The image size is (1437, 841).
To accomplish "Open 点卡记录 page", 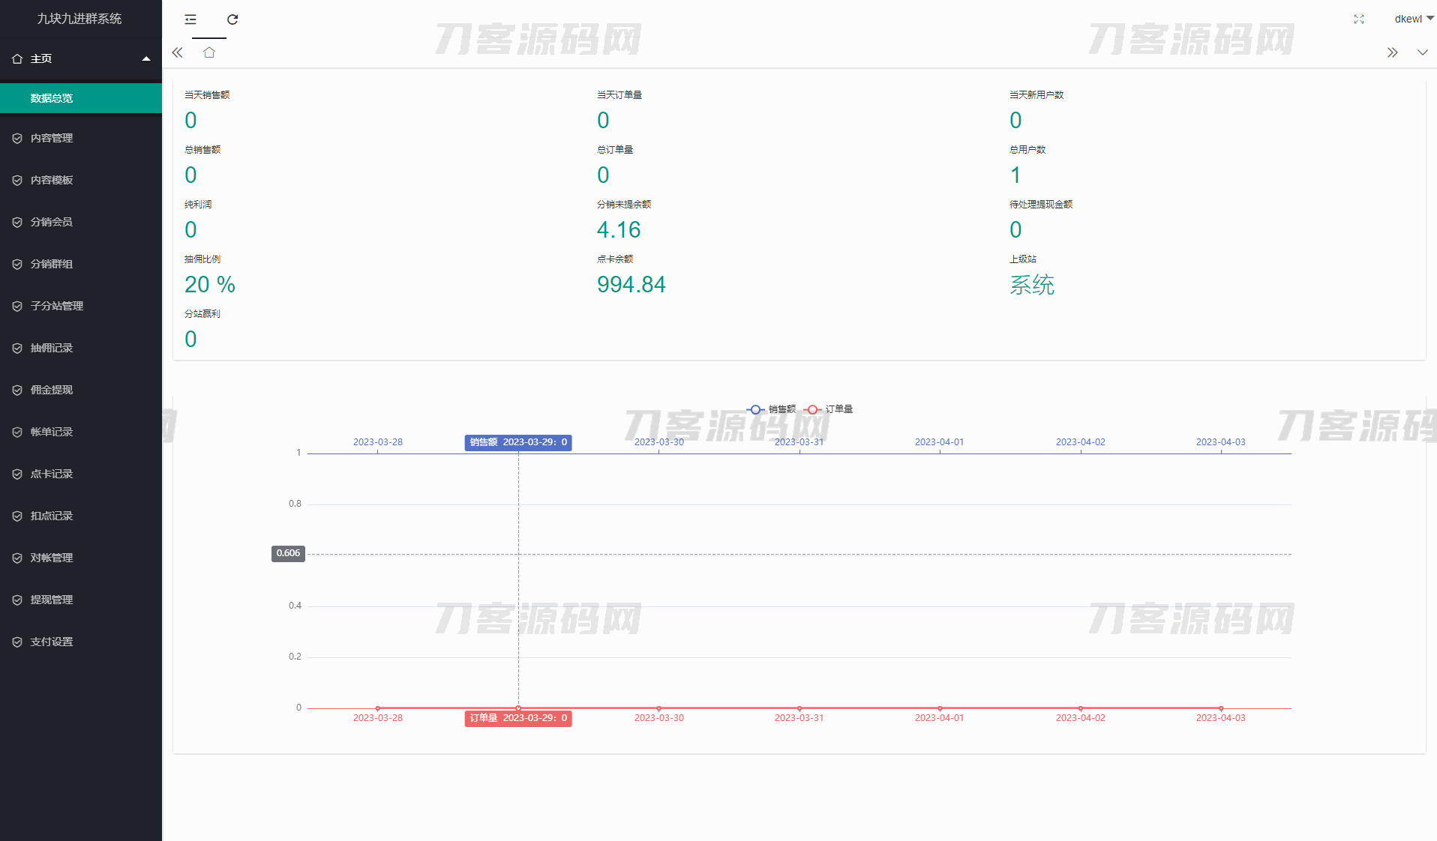I will [52, 474].
